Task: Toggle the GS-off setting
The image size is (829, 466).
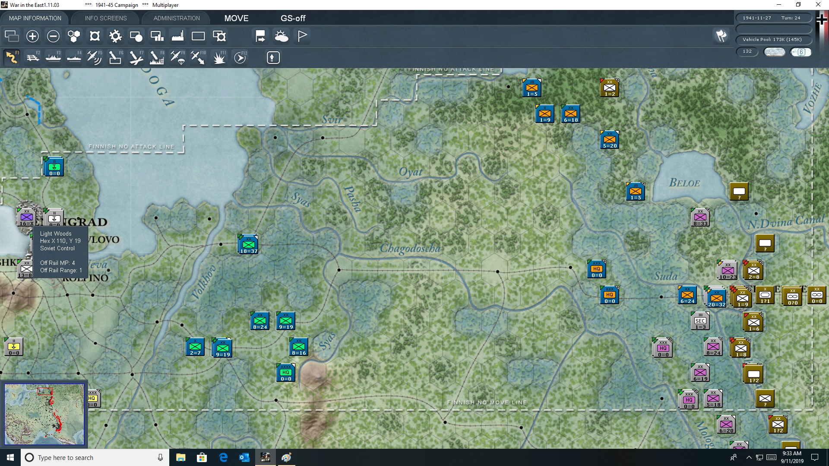Action: click(293, 18)
